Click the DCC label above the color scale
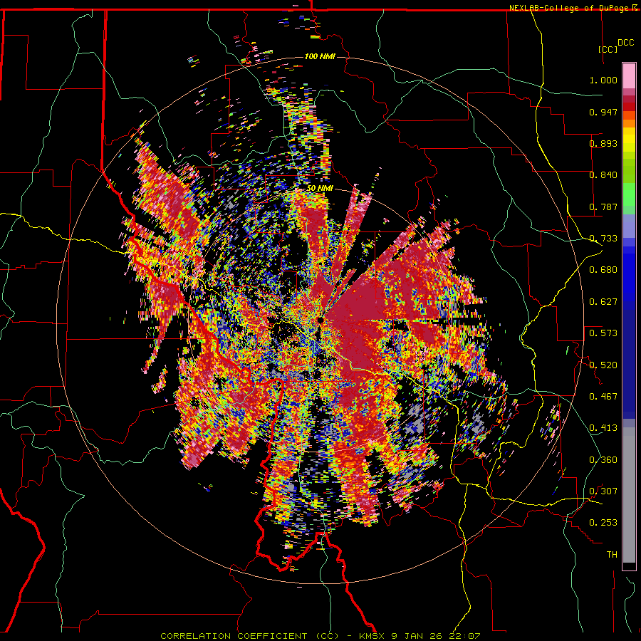This screenshot has height=641, width=641. coord(625,43)
